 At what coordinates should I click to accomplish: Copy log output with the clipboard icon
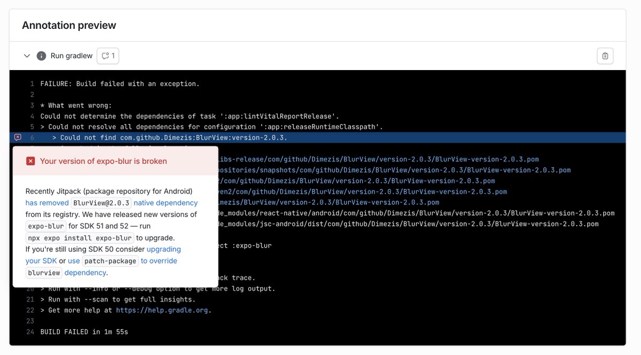point(605,56)
